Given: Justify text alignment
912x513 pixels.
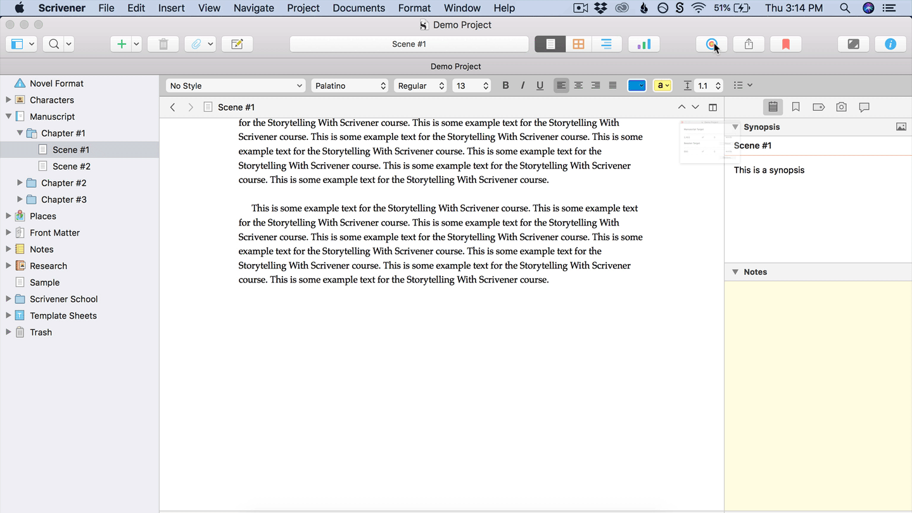Looking at the screenshot, I should (612, 85).
